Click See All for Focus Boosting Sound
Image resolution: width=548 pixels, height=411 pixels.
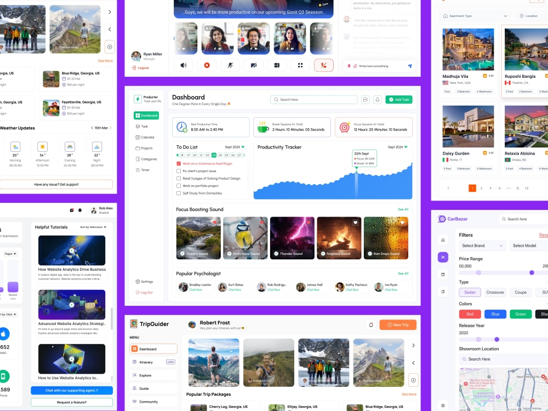point(403,209)
